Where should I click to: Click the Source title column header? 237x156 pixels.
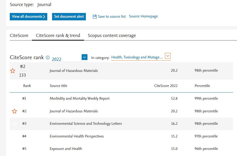58,86
